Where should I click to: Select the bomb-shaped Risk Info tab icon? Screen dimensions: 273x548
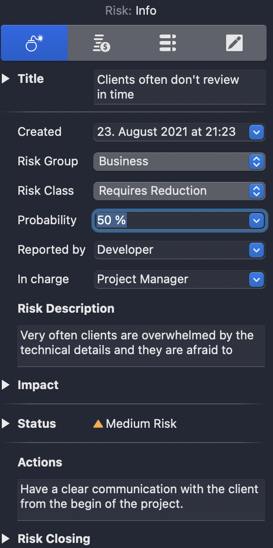[34, 42]
